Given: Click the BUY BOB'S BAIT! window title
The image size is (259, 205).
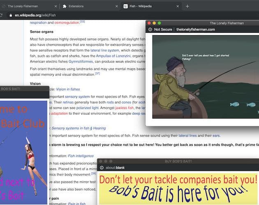Looking at the screenshot, I should coord(178,161).
